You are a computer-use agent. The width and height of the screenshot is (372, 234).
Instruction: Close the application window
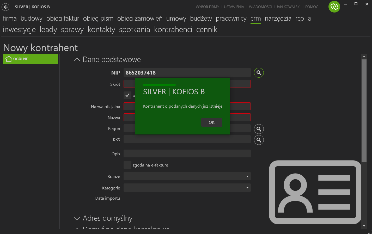[x=367, y=4]
